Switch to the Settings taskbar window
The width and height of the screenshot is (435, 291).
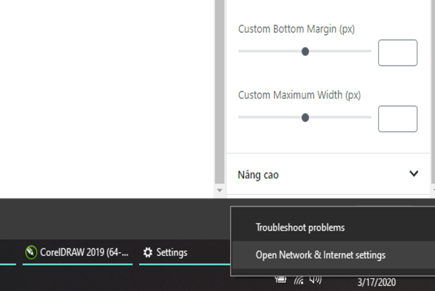coord(185,252)
